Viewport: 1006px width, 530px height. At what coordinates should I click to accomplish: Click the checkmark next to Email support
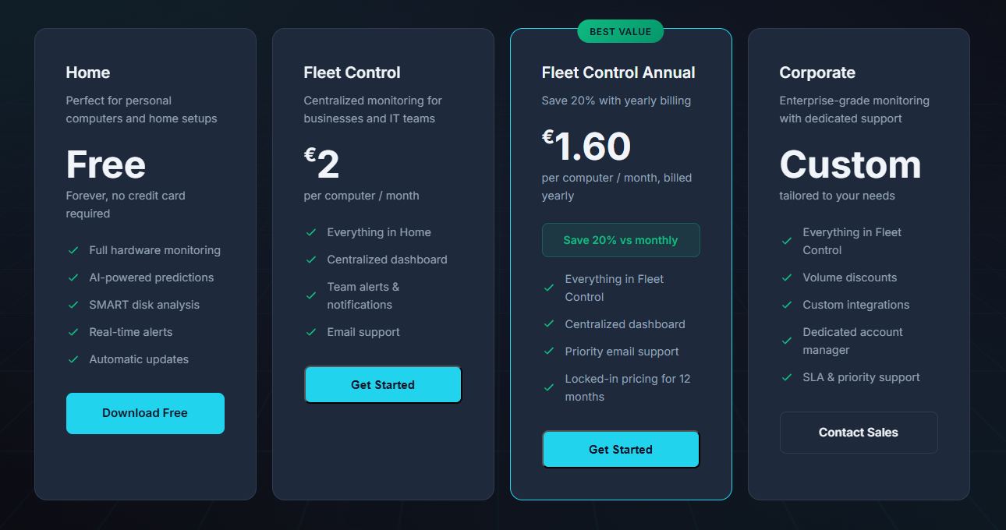click(311, 332)
